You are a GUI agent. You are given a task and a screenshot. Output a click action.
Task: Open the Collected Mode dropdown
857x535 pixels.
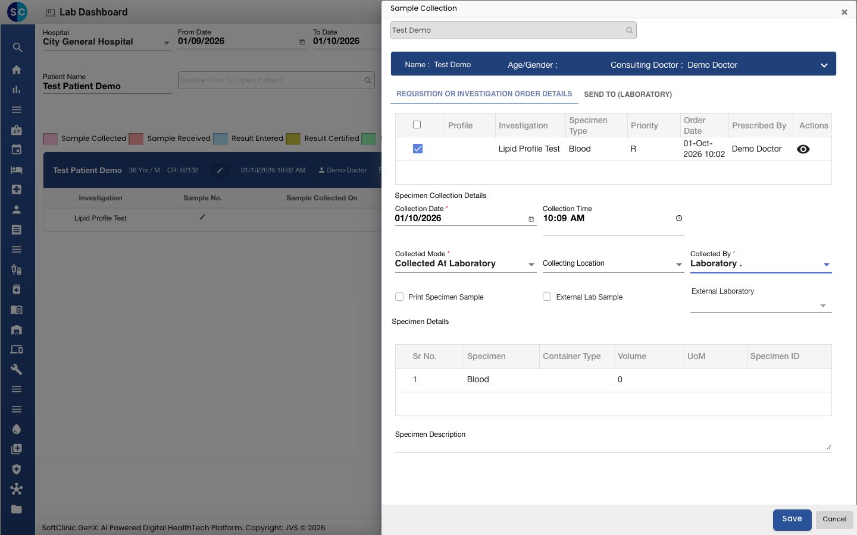(465, 264)
